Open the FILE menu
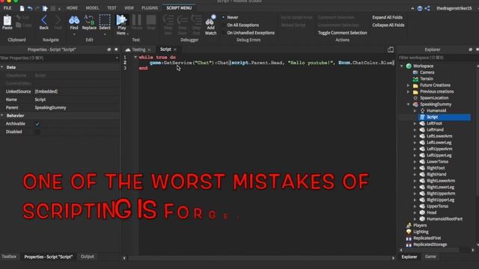This screenshot has height=269, width=479. 7,8
